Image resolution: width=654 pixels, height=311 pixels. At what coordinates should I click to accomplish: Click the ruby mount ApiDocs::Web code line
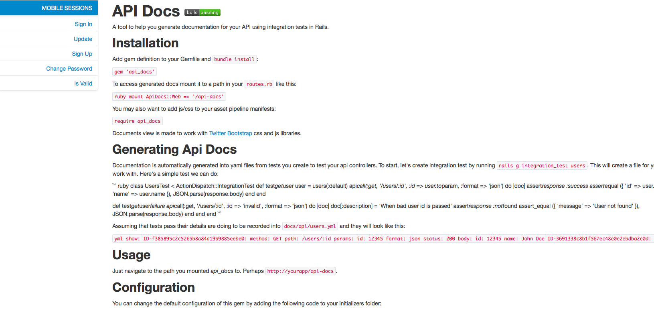click(x=169, y=97)
